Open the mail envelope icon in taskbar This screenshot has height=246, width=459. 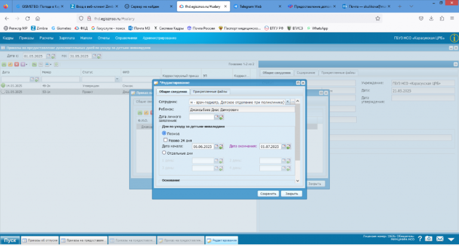click(x=440, y=239)
